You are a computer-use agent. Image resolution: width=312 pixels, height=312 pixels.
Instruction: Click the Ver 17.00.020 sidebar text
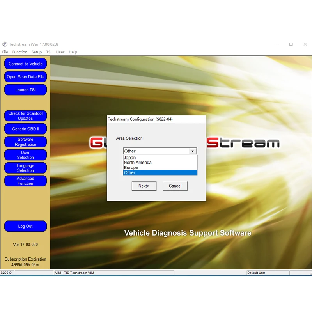coord(25,245)
